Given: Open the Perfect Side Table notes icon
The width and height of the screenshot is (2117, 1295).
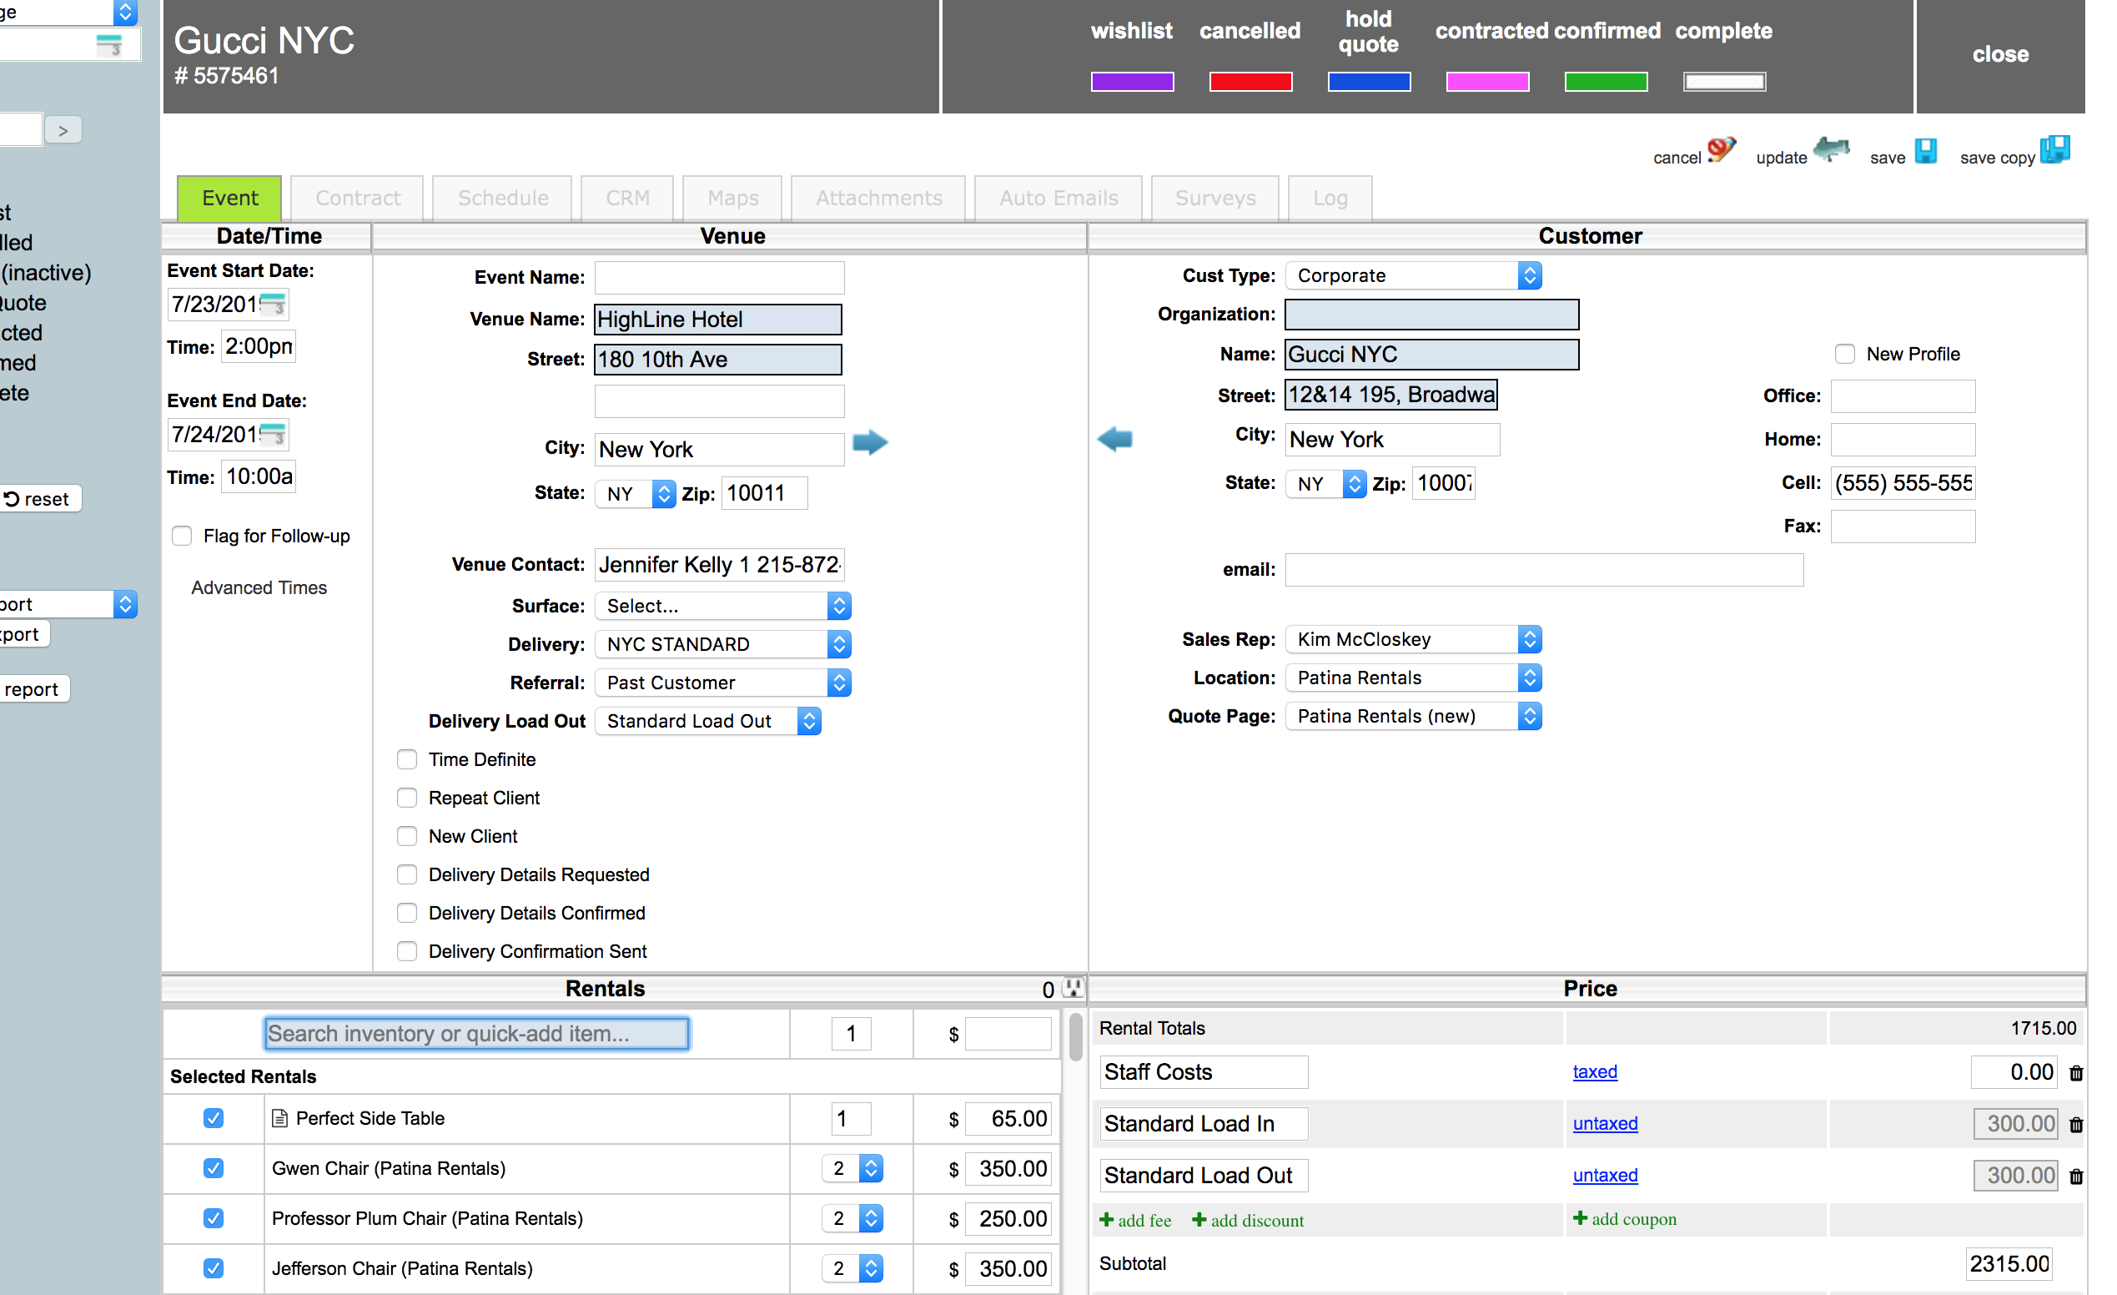Looking at the screenshot, I should [279, 1119].
